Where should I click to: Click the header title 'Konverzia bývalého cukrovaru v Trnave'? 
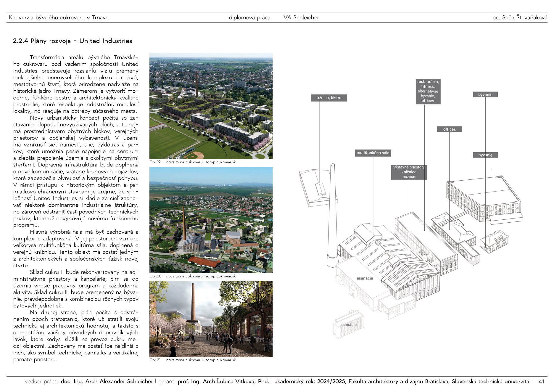click(59, 17)
